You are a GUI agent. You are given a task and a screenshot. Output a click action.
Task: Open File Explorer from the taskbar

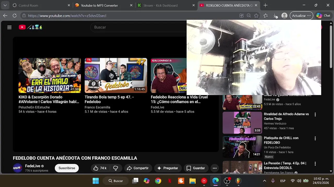tap(192, 181)
